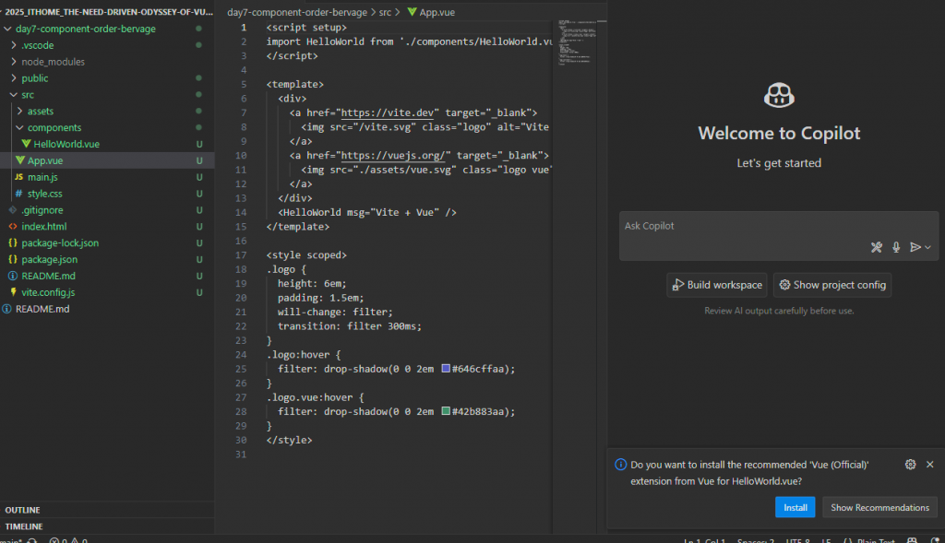Open index.html file
The width and height of the screenshot is (945, 543).
coord(44,227)
